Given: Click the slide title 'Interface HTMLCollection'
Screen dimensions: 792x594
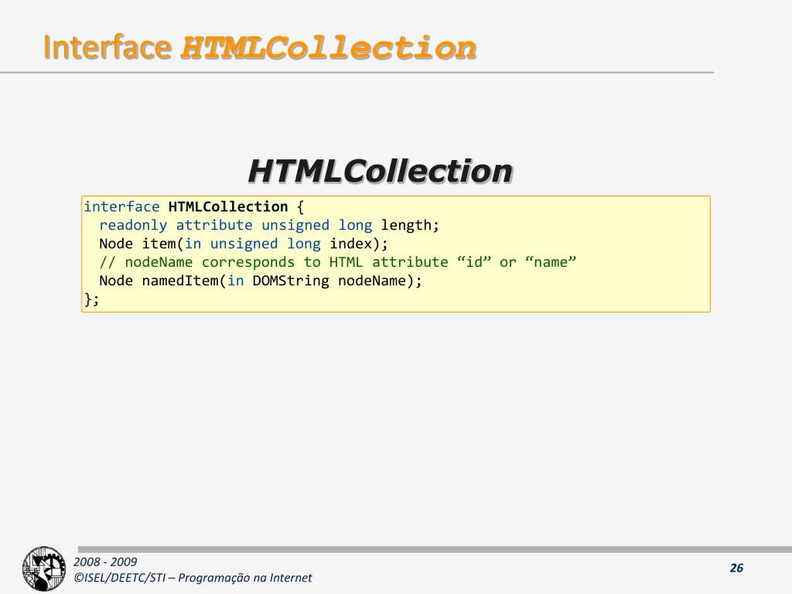Looking at the screenshot, I should coord(260,47).
